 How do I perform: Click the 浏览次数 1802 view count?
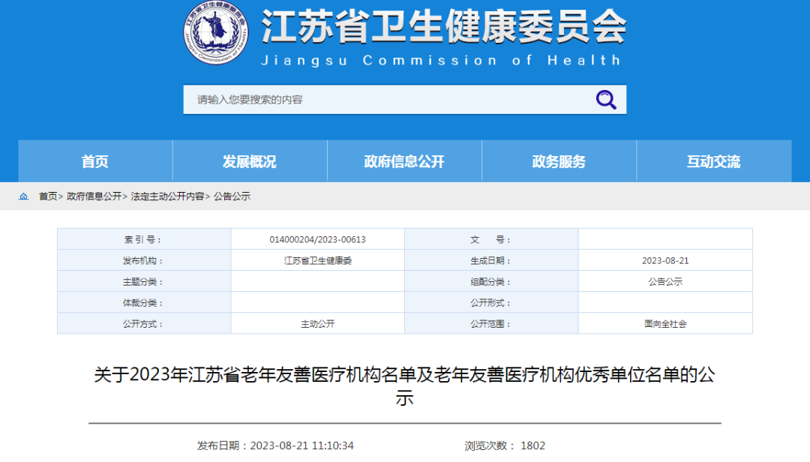coord(505,445)
